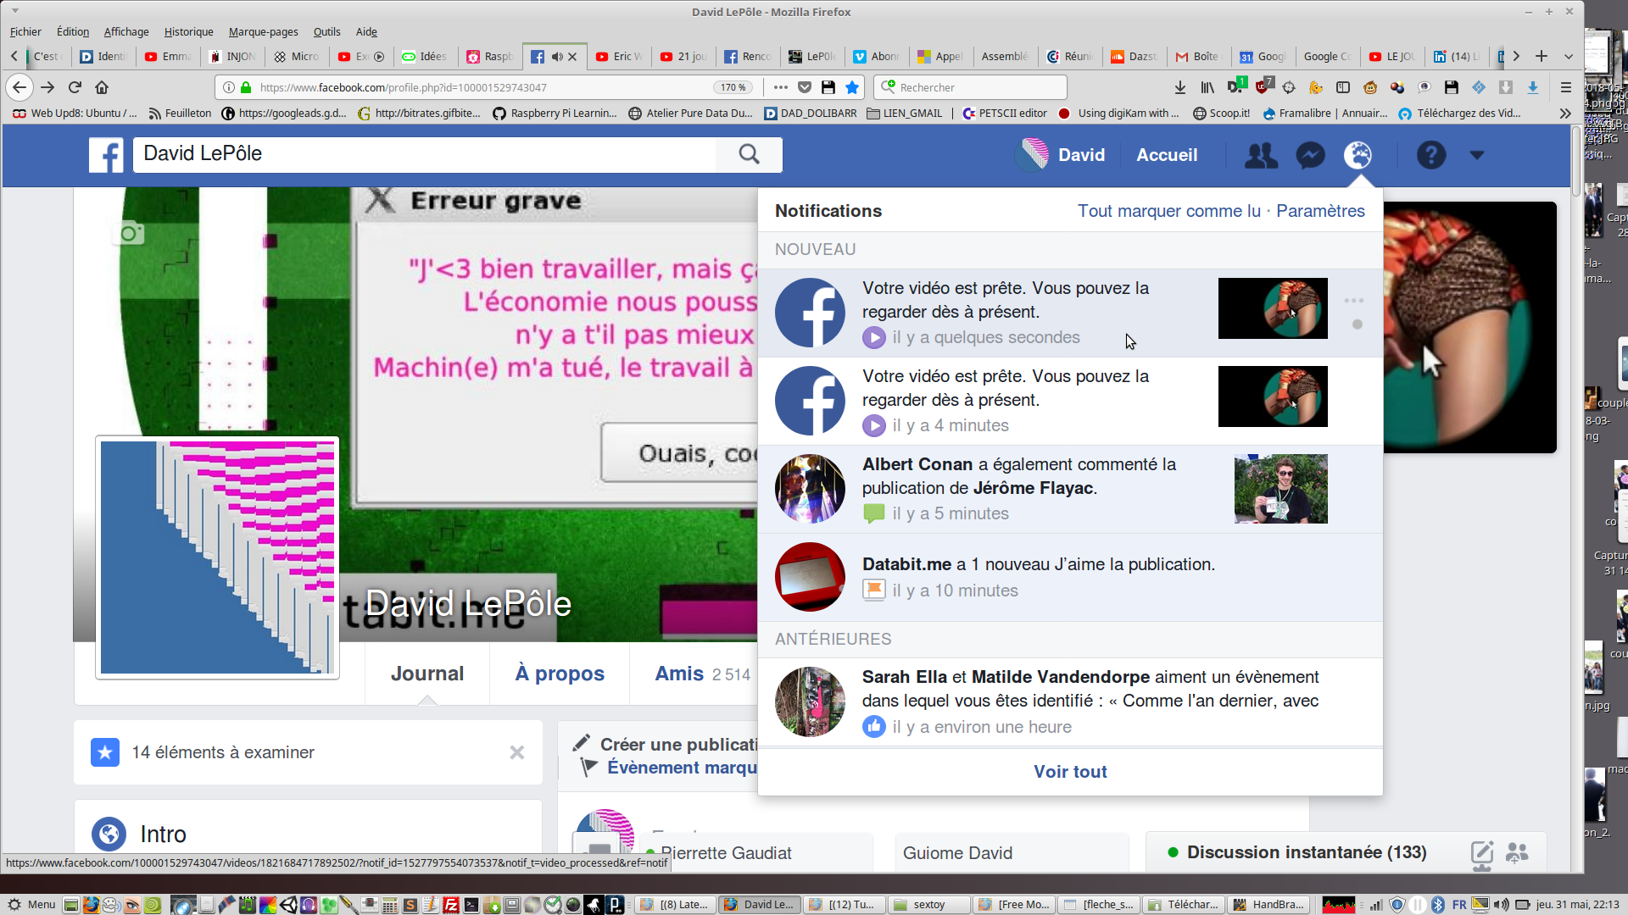Click the cover photo camera icon
The height and width of the screenshot is (915, 1628).
pos(129,233)
